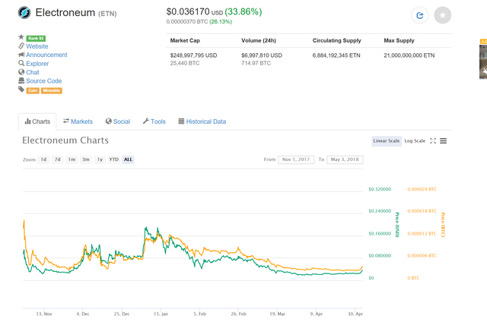487x322 pixels.
Task: Set chart zoom to YTD
Action: coord(114,159)
